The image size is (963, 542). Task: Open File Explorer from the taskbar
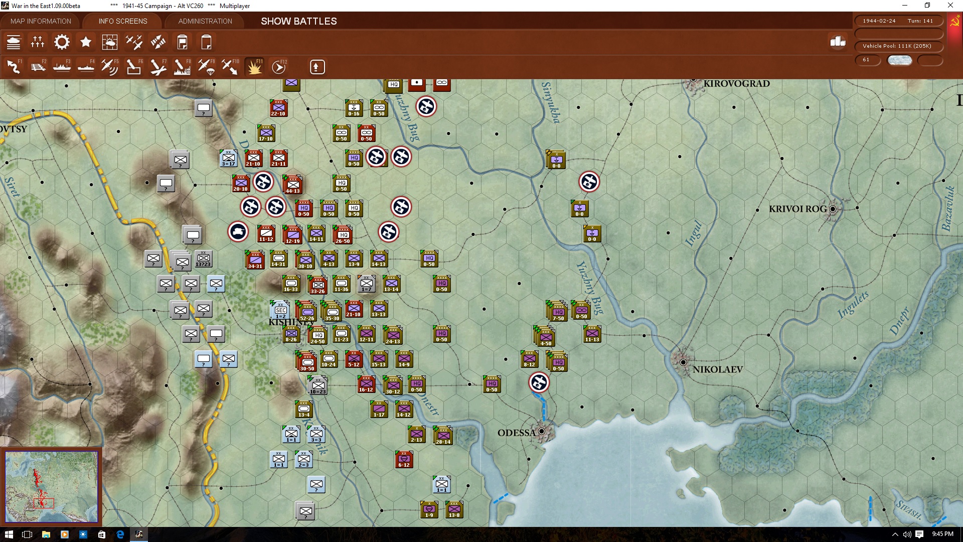click(x=46, y=534)
